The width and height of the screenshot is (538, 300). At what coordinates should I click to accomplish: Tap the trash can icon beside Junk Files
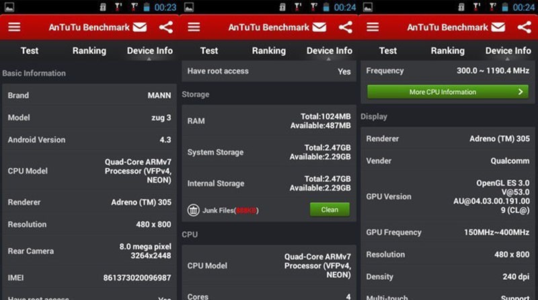[x=193, y=210]
